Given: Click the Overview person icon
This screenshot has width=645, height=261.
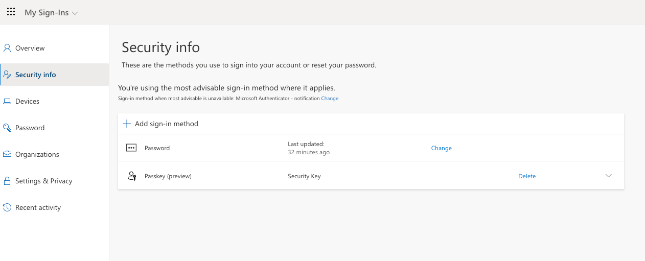Looking at the screenshot, I should coord(7,48).
